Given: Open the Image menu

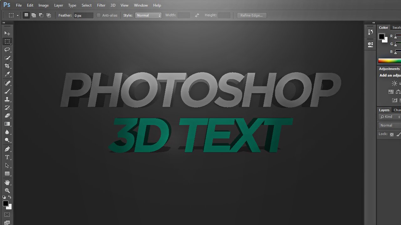Looking at the screenshot, I should tap(44, 5).
